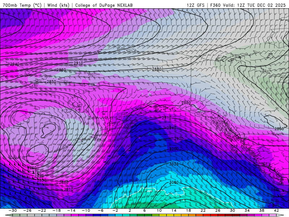
Task: Click the "0" label on the white dashed isotherm
Action: (x=176, y=194)
